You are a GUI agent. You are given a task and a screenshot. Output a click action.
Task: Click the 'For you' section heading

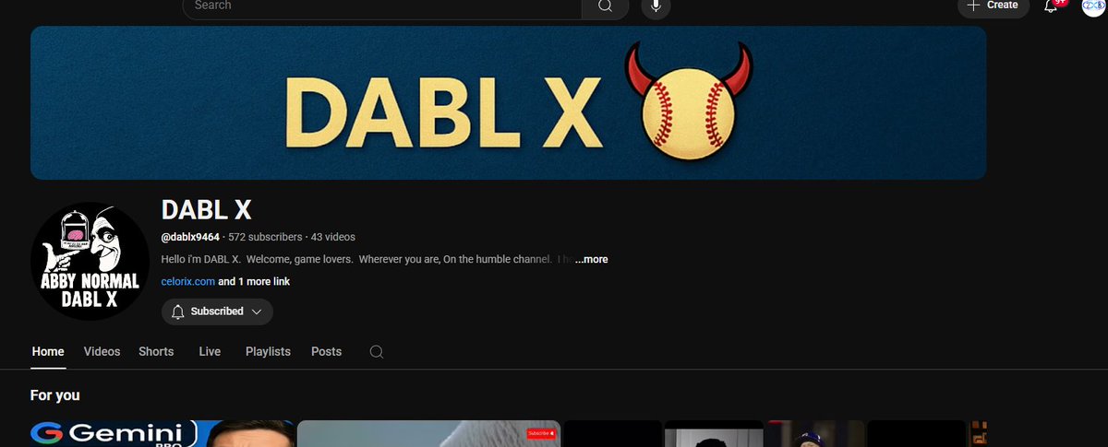pyautogui.click(x=55, y=395)
